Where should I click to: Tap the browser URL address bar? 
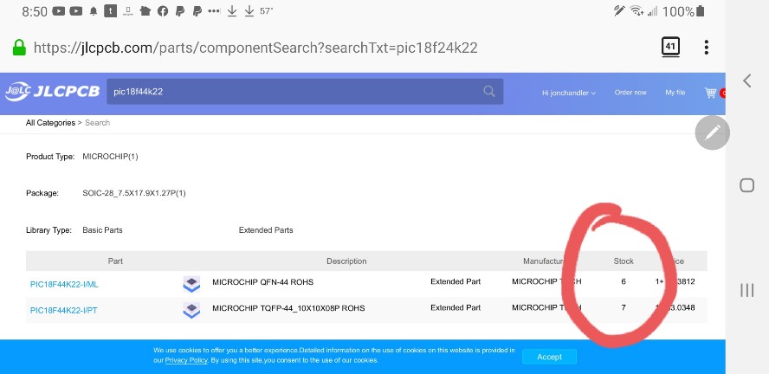[255, 48]
